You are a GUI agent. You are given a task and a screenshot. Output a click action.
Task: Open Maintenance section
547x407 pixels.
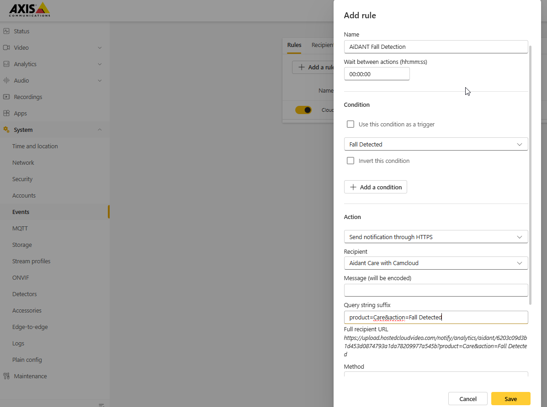30,376
